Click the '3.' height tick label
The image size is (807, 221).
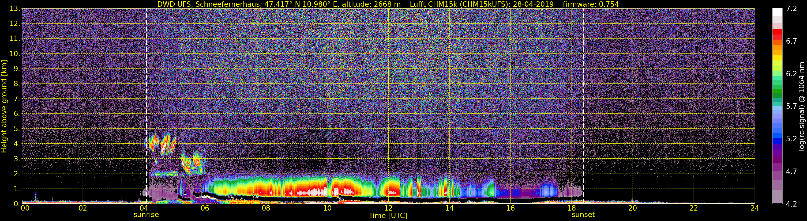click(x=16, y=159)
